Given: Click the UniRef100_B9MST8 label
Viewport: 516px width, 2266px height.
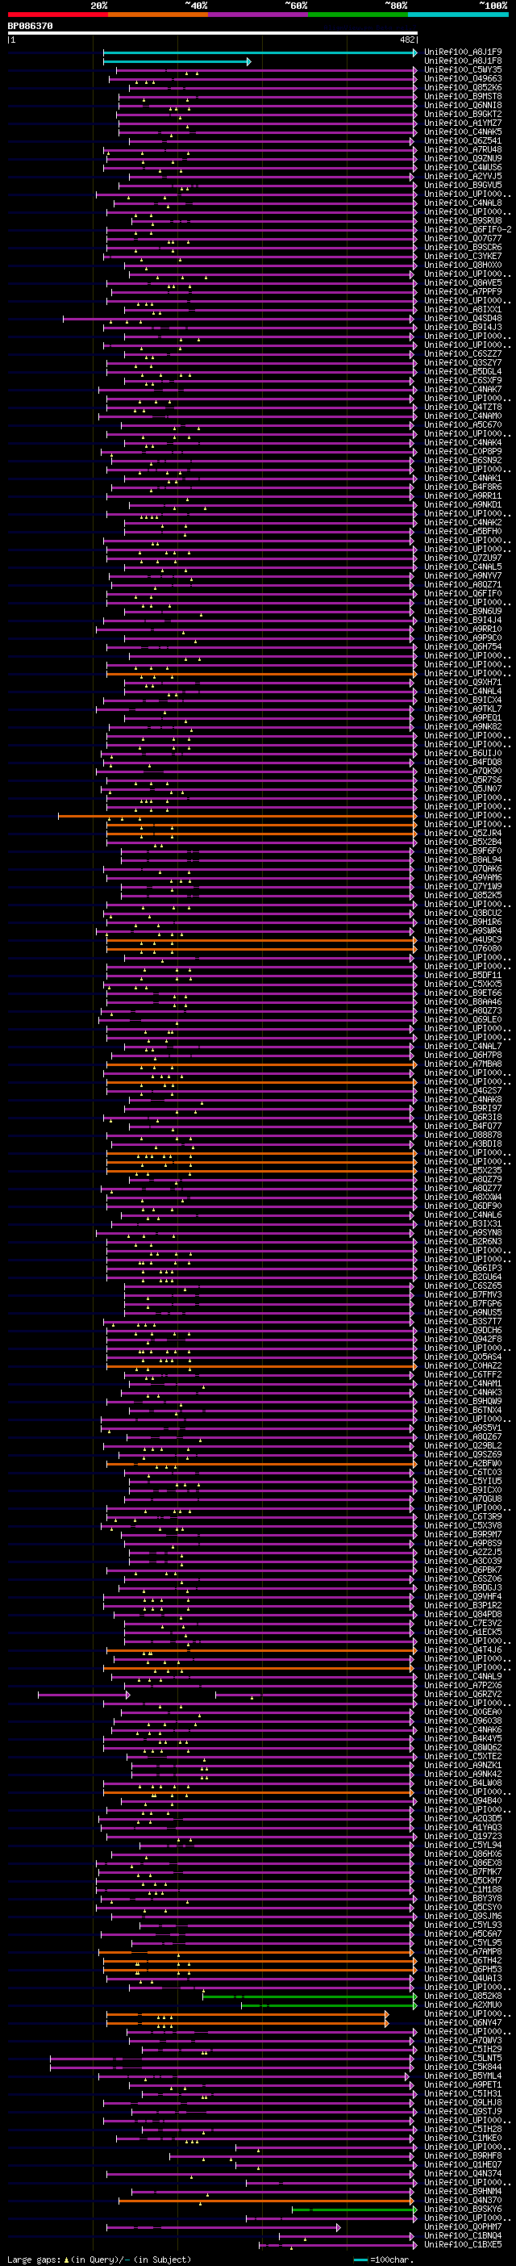Looking at the screenshot, I should 462,96.
